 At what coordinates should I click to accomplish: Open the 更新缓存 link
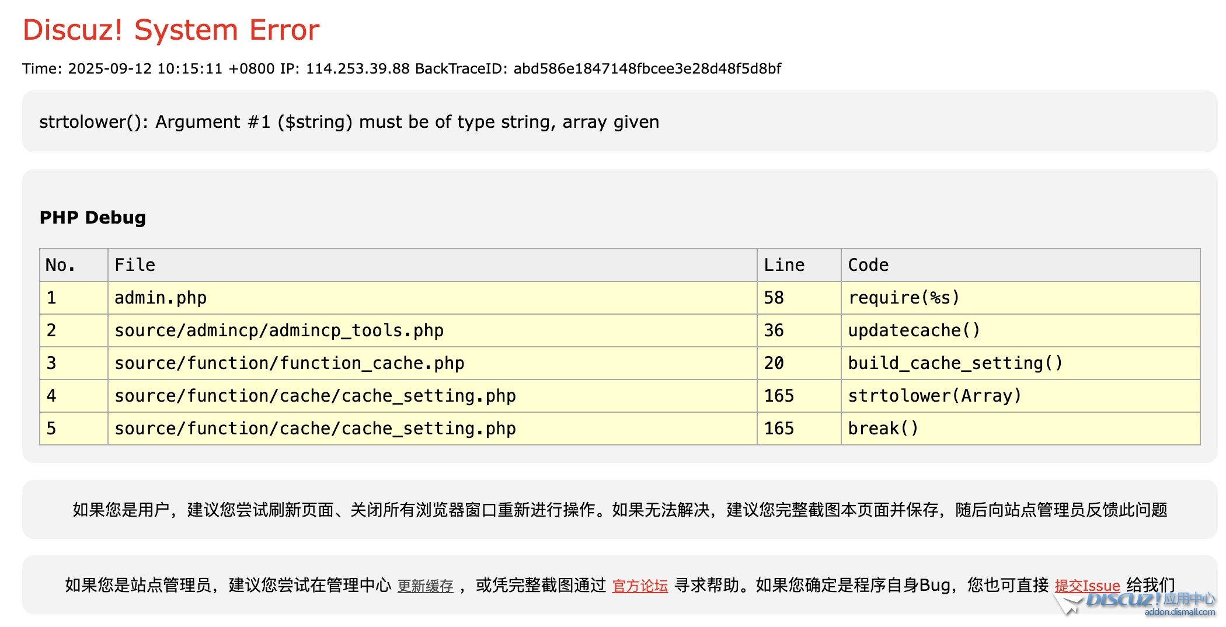click(425, 586)
